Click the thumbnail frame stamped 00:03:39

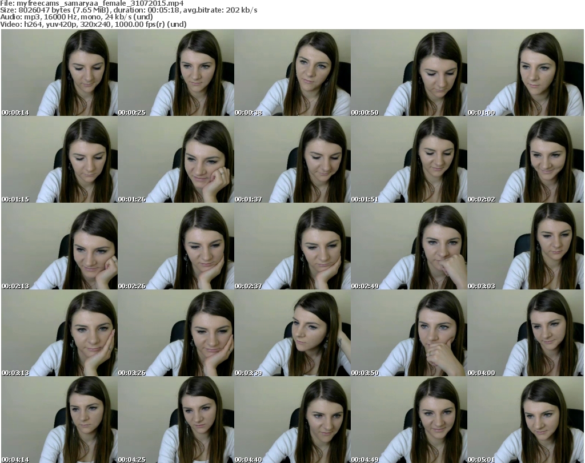pos(292,333)
